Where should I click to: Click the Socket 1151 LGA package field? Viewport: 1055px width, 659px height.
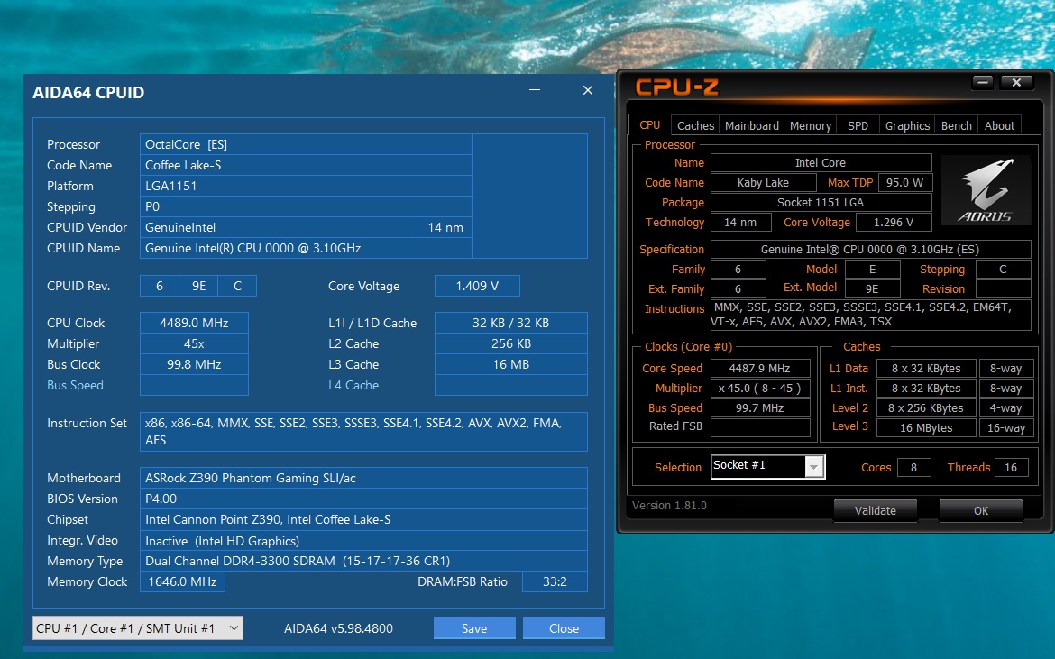tap(821, 203)
